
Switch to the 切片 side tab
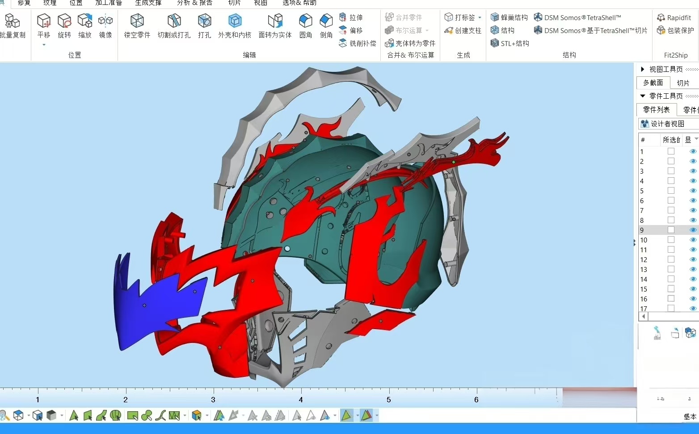[x=683, y=83]
